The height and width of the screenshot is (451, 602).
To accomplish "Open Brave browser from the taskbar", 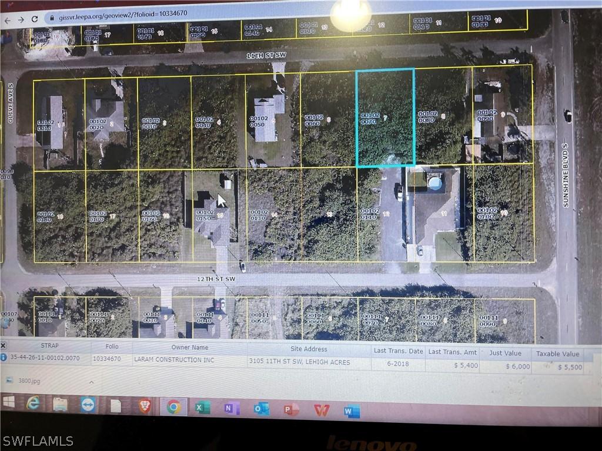I will [x=144, y=406].
